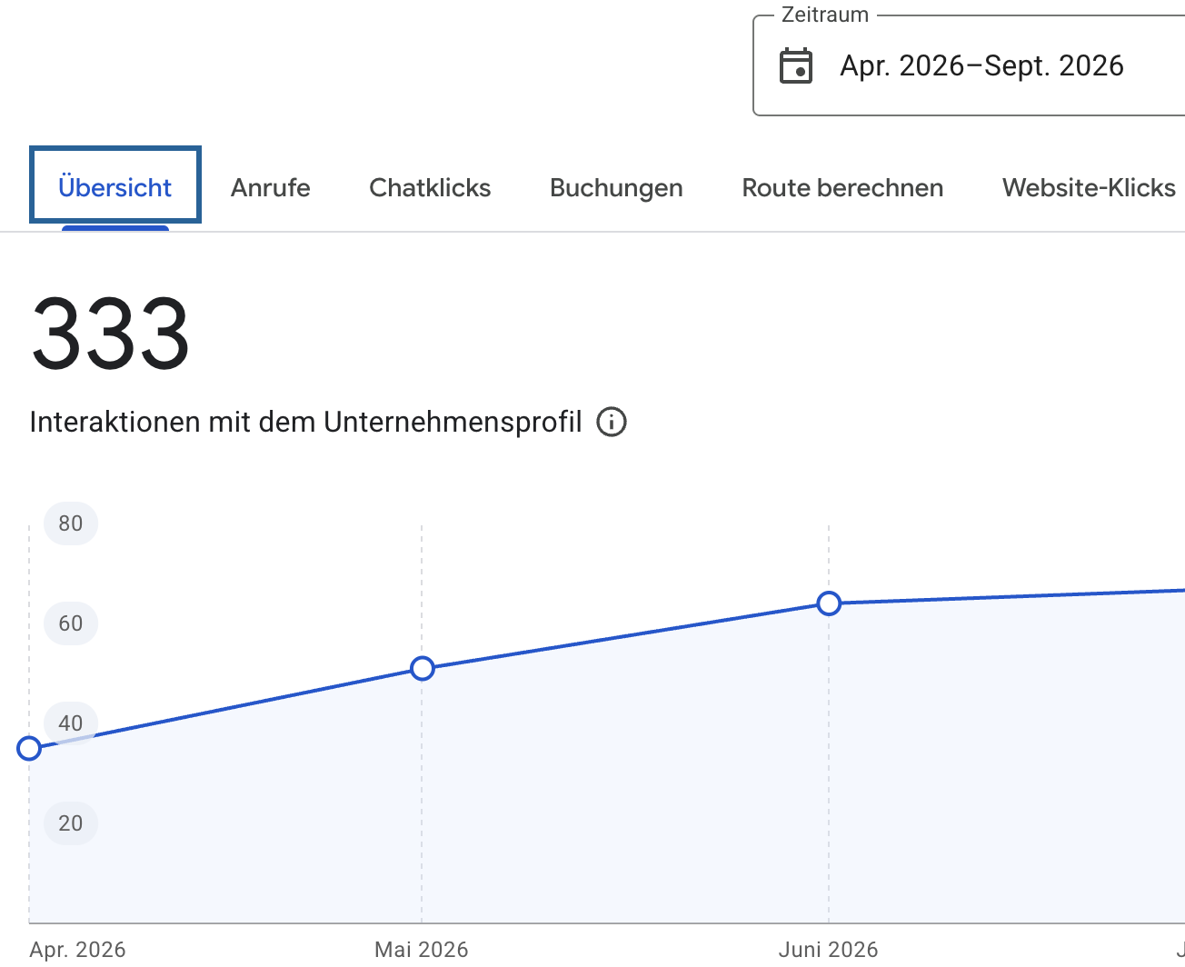1185x967 pixels.
Task: Click the 80 y-axis label
Action: [x=71, y=523]
